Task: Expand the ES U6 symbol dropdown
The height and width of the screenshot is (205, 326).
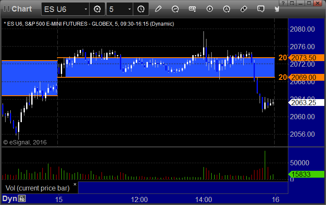Action: tap(86, 9)
